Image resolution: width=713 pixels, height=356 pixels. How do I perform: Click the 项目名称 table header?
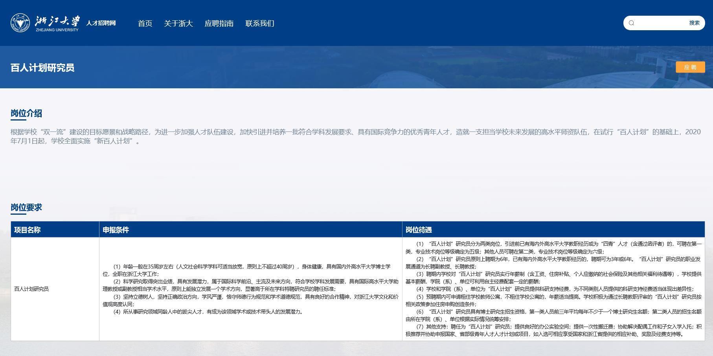pyautogui.click(x=27, y=230)
